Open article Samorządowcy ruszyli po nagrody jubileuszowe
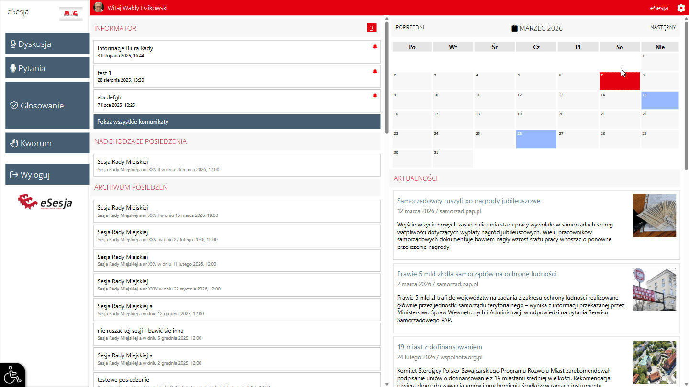Viewport: 689px width, 387px height. click(468, 201)
